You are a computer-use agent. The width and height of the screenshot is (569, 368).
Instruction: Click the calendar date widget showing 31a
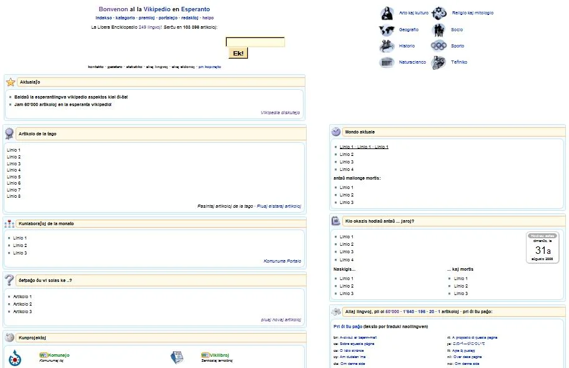coord(542,248)
